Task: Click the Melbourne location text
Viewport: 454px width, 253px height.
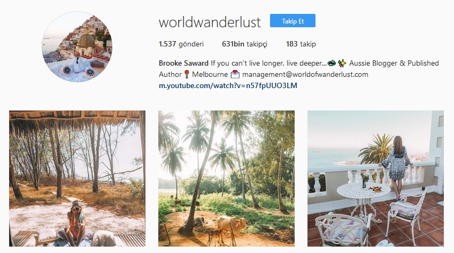Action: (210, 74)
